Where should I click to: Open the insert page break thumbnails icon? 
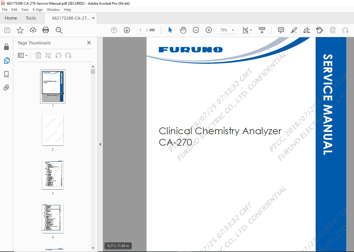point(48,55)
